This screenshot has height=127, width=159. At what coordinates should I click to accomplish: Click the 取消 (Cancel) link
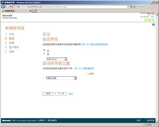click(x=71, y=94)
